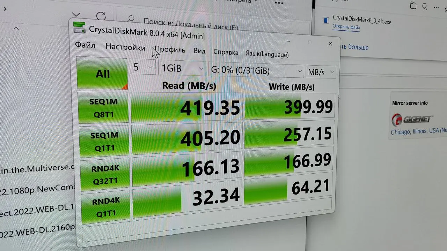Select the file '022.WEB-DL.2160p' in Explorer
This screenshot has height=251, width=447.
pos(38,230)
